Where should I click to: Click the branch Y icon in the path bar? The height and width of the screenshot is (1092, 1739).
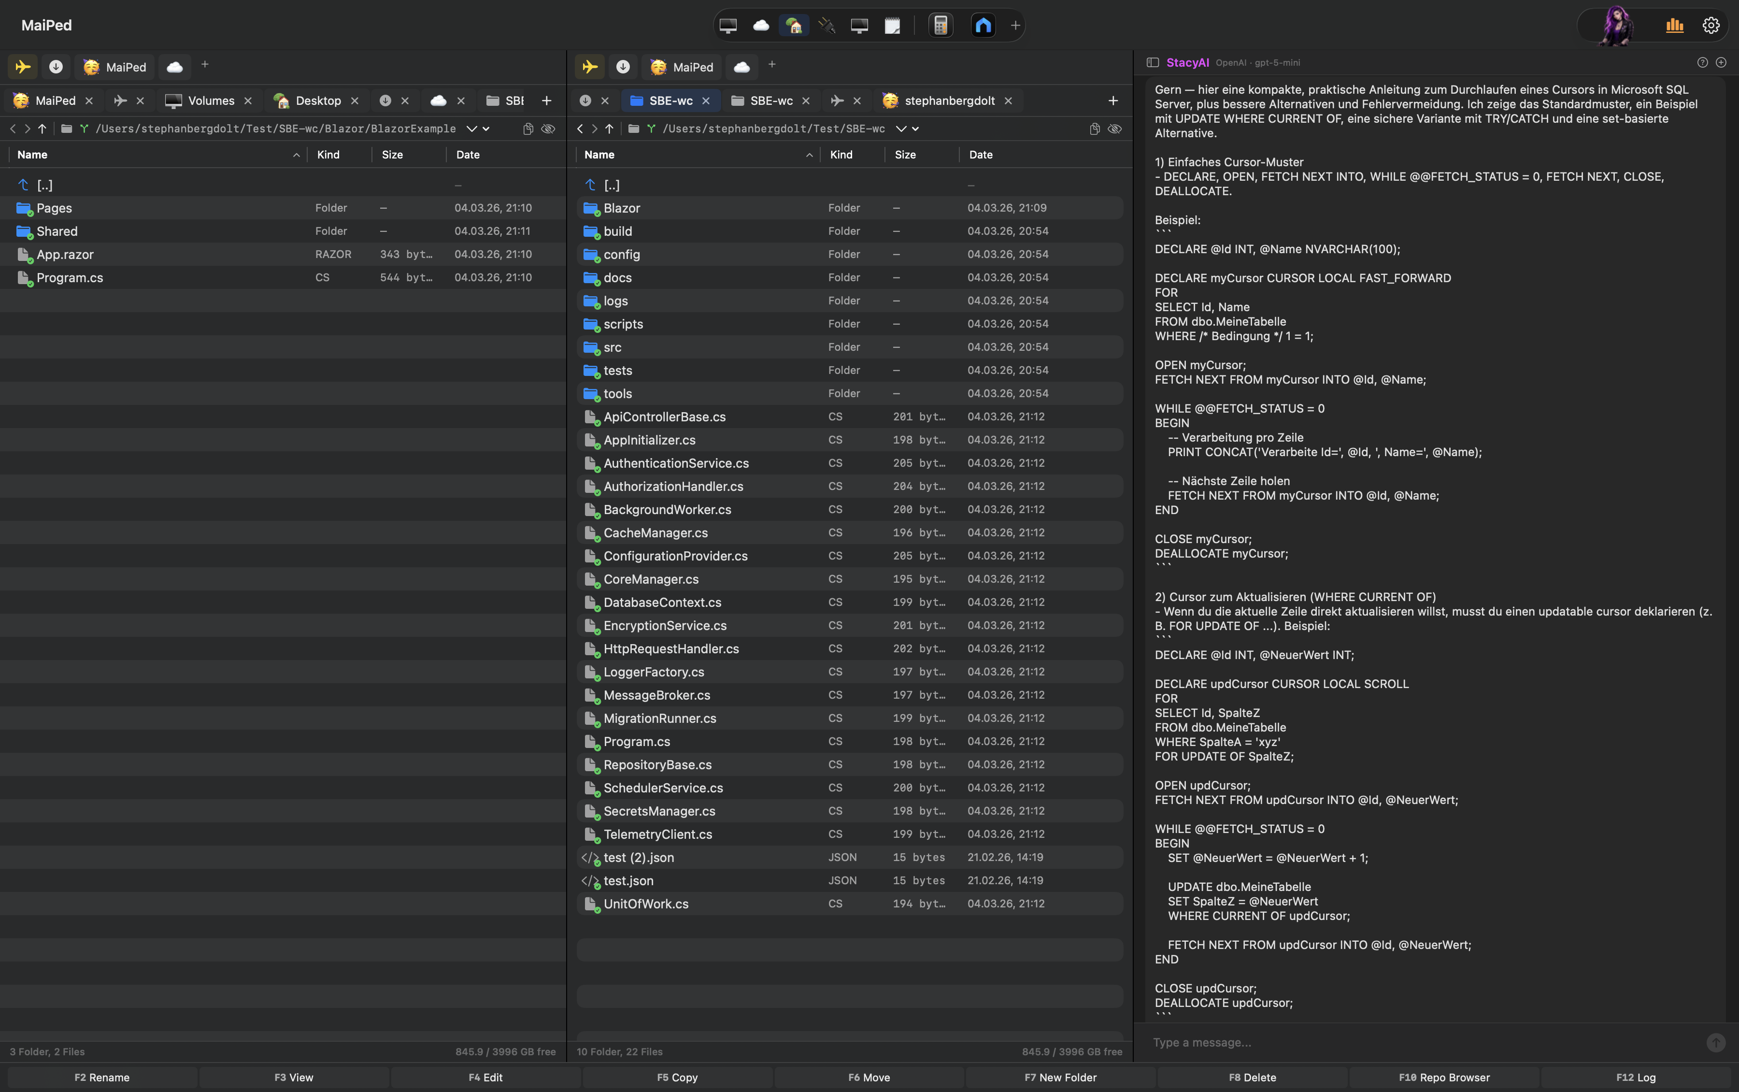tap(85, 129)
